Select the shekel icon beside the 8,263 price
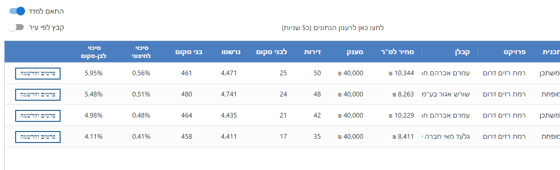Screen dimensions: 560x170 pyautogui.click(x=394, y=95)
